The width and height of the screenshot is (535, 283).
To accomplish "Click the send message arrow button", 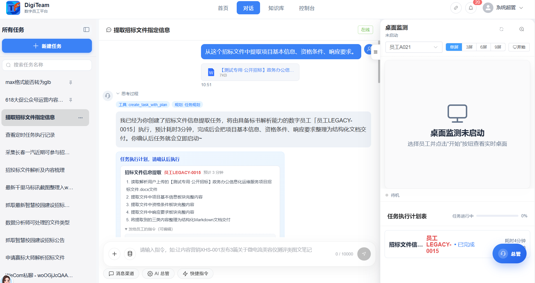I will click(x=364, y=254).
